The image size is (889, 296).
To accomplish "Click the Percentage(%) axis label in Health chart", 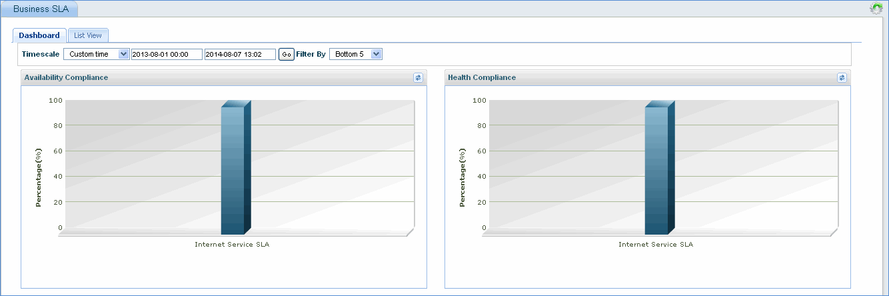I will [x=462, y=177].
